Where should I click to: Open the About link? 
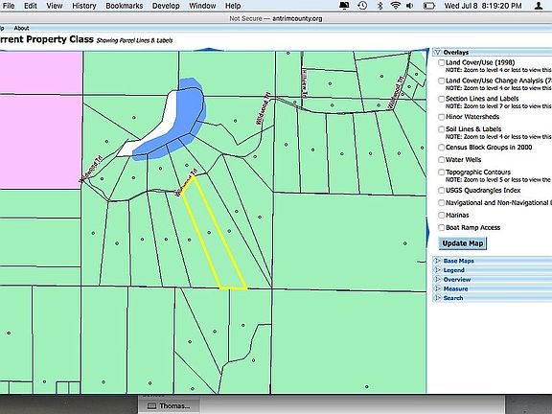click(21, 28)
